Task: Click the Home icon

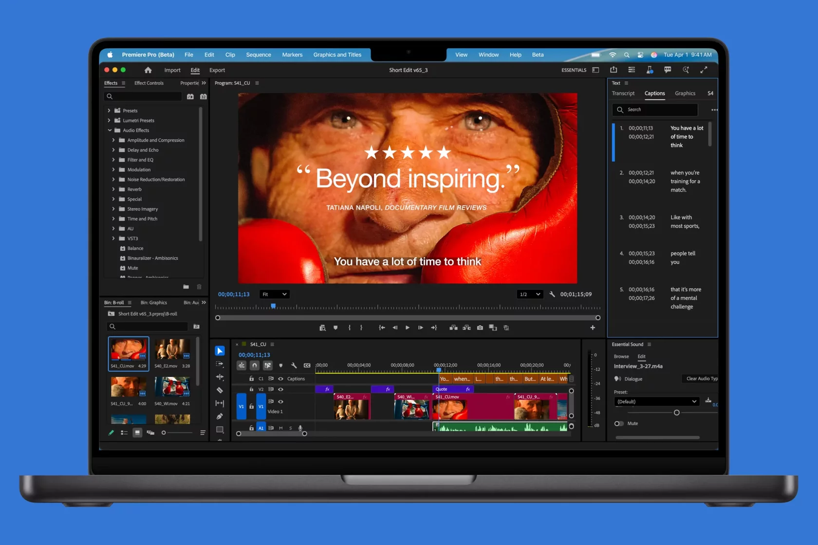Action: coord(148,70)
